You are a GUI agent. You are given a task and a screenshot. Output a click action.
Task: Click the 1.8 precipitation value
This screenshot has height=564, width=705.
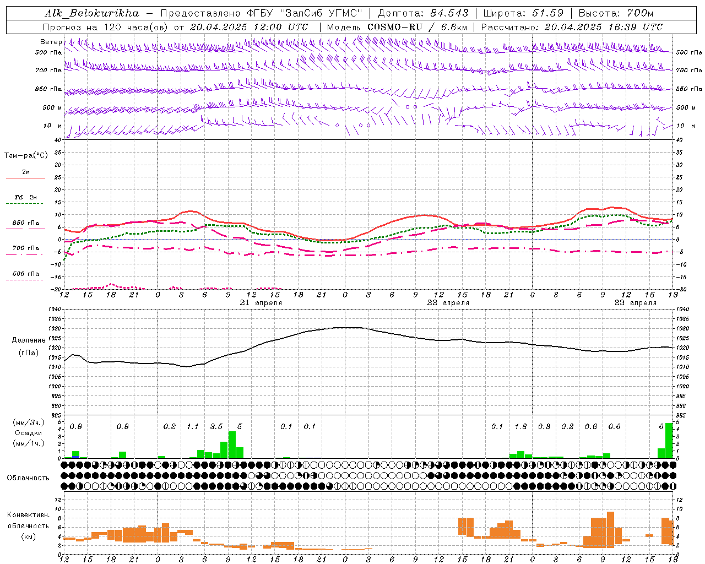(520, 427)
